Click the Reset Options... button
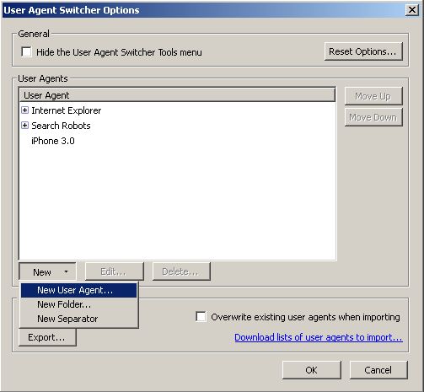Viewport: 424px width, 392px height. [363, 51]
